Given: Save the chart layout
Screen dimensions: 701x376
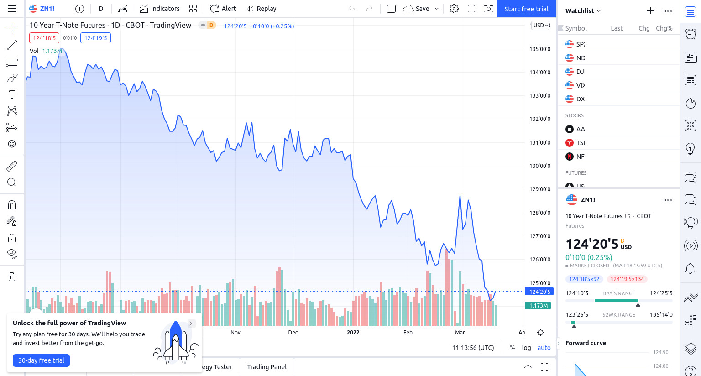Looking at the screenshot, I should tap(416, 9).
